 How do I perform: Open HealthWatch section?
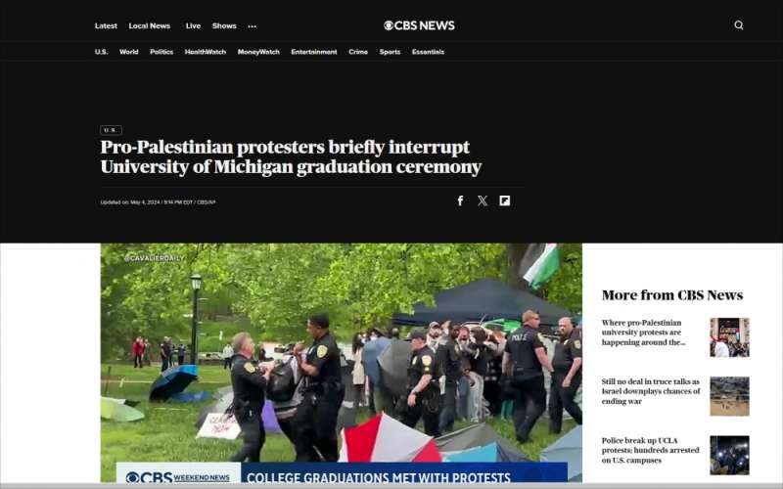click(x=206, y=52)
